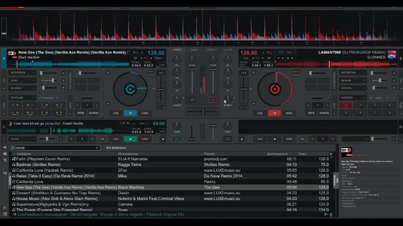This screenshot has height=226, width=403.
Task: Increase loop size on deck C
Action: 92,139
